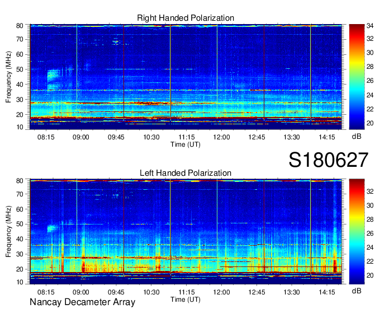380x309 pixels.
Task: Click the 09:00 tick on lower time axis
Action: tap(81, 292)
